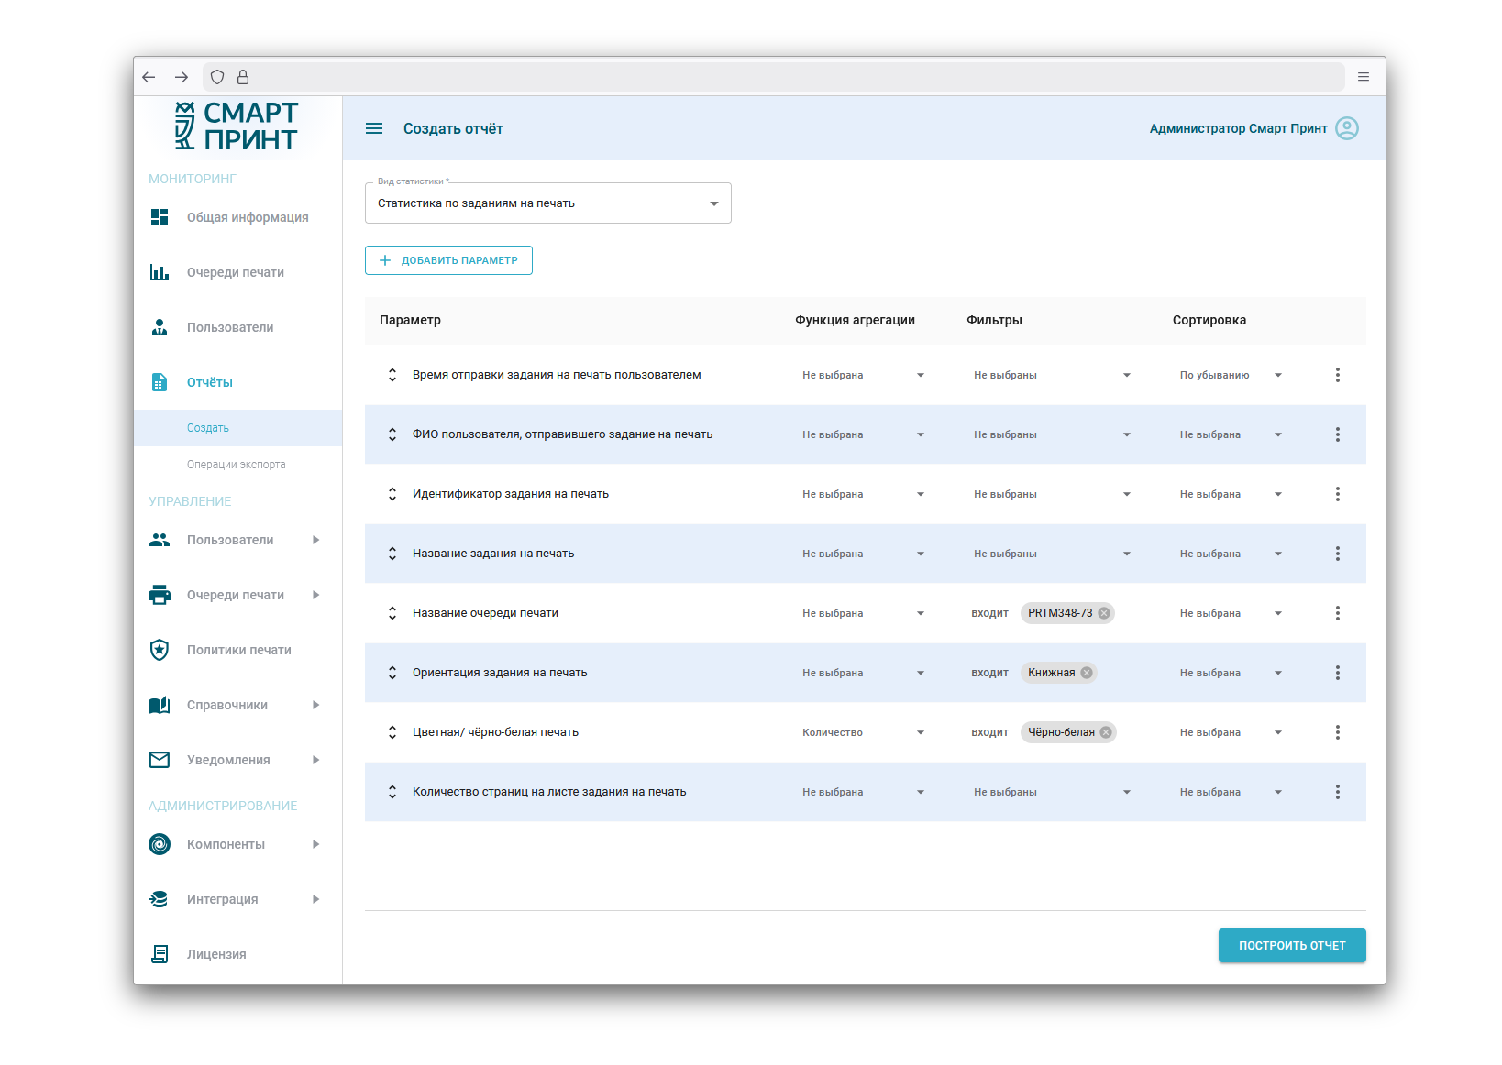
Task: Click the Фильтры column header
Action: 994,320
